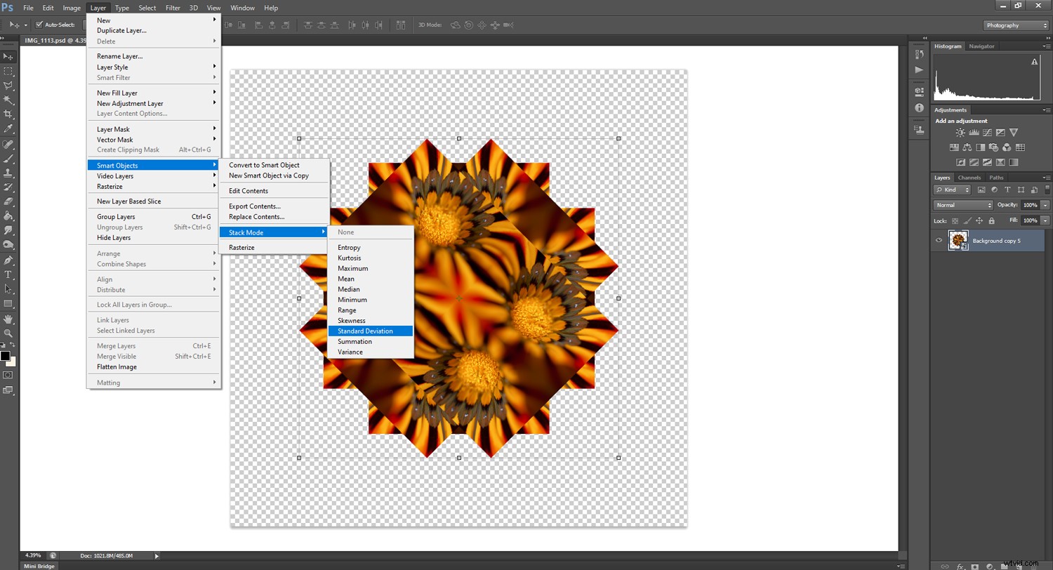Select Standard Deviation from Stack Mode submenu
Screen dimensions: 1053x570
coord(365,331)
